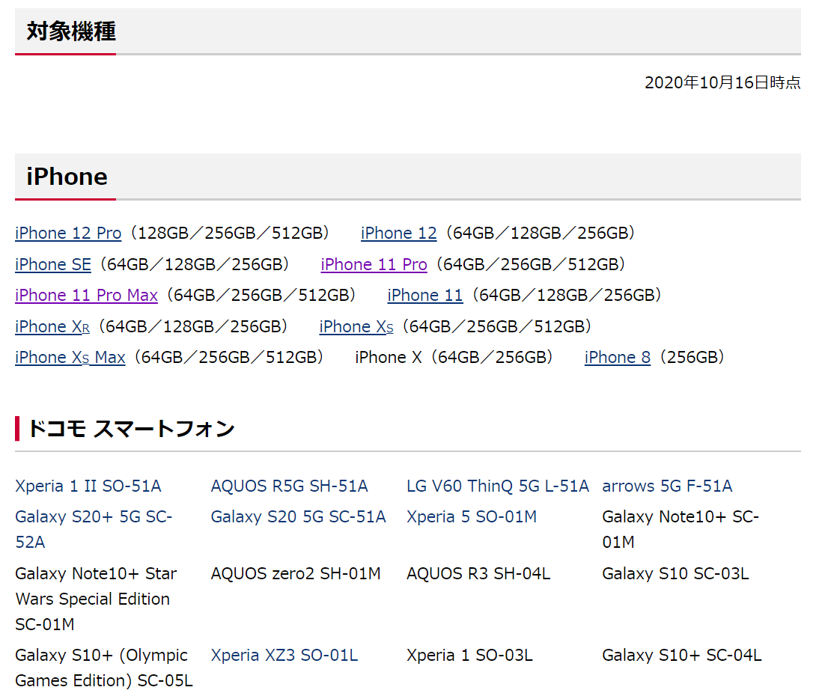Click iPhone 8 (256GB) capacity text
This screenshot has width=813, height=699.
click(692, 358)
